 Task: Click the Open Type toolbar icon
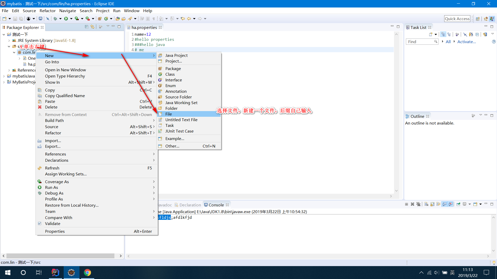(x=118, y=19)
